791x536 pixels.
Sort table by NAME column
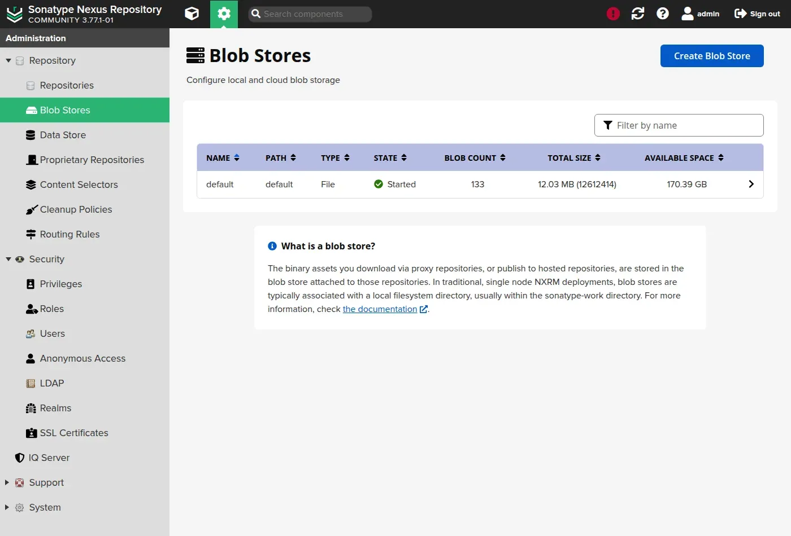tap(223, 158)
